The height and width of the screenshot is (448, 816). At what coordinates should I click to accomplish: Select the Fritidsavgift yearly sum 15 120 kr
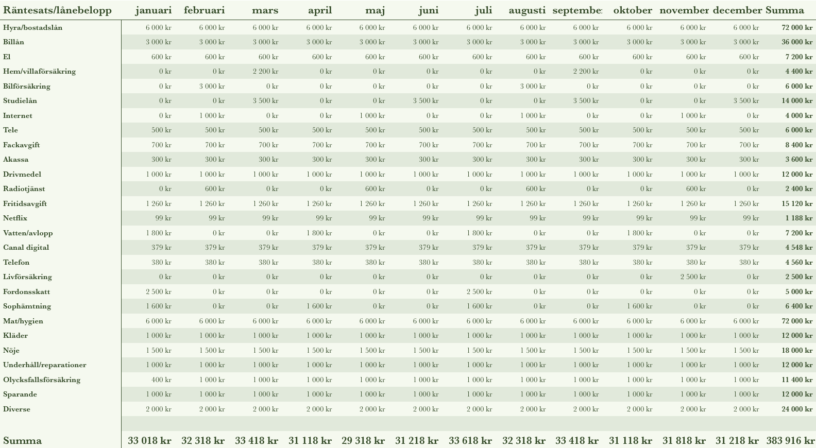tap(797, 204)
